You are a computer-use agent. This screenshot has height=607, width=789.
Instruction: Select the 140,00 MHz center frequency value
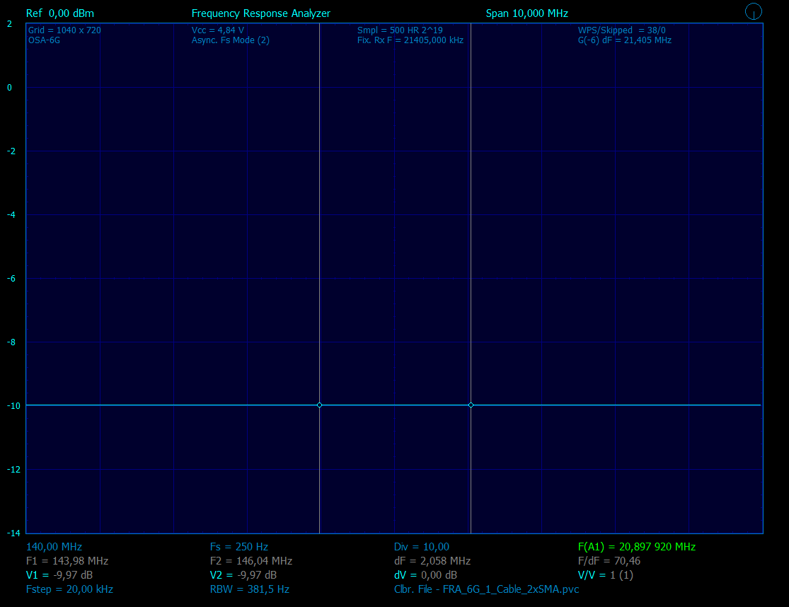click(x=54, y=547)
